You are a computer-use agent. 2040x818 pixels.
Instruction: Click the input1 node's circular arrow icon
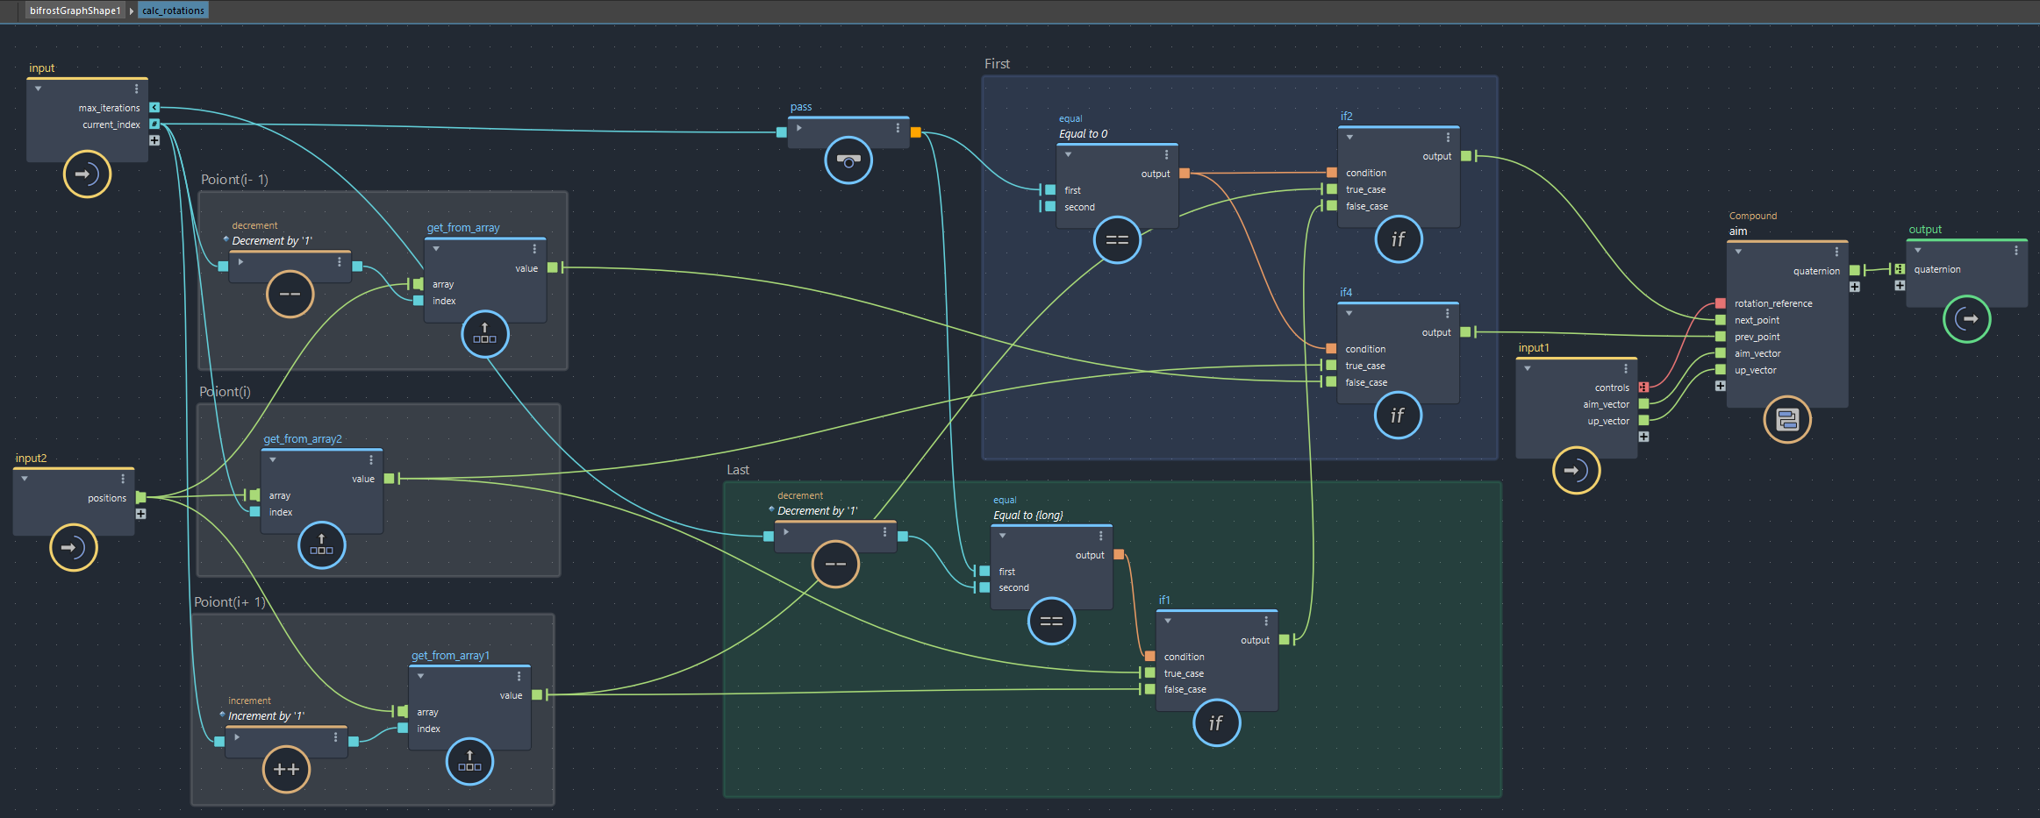[x=1575, y=471]
